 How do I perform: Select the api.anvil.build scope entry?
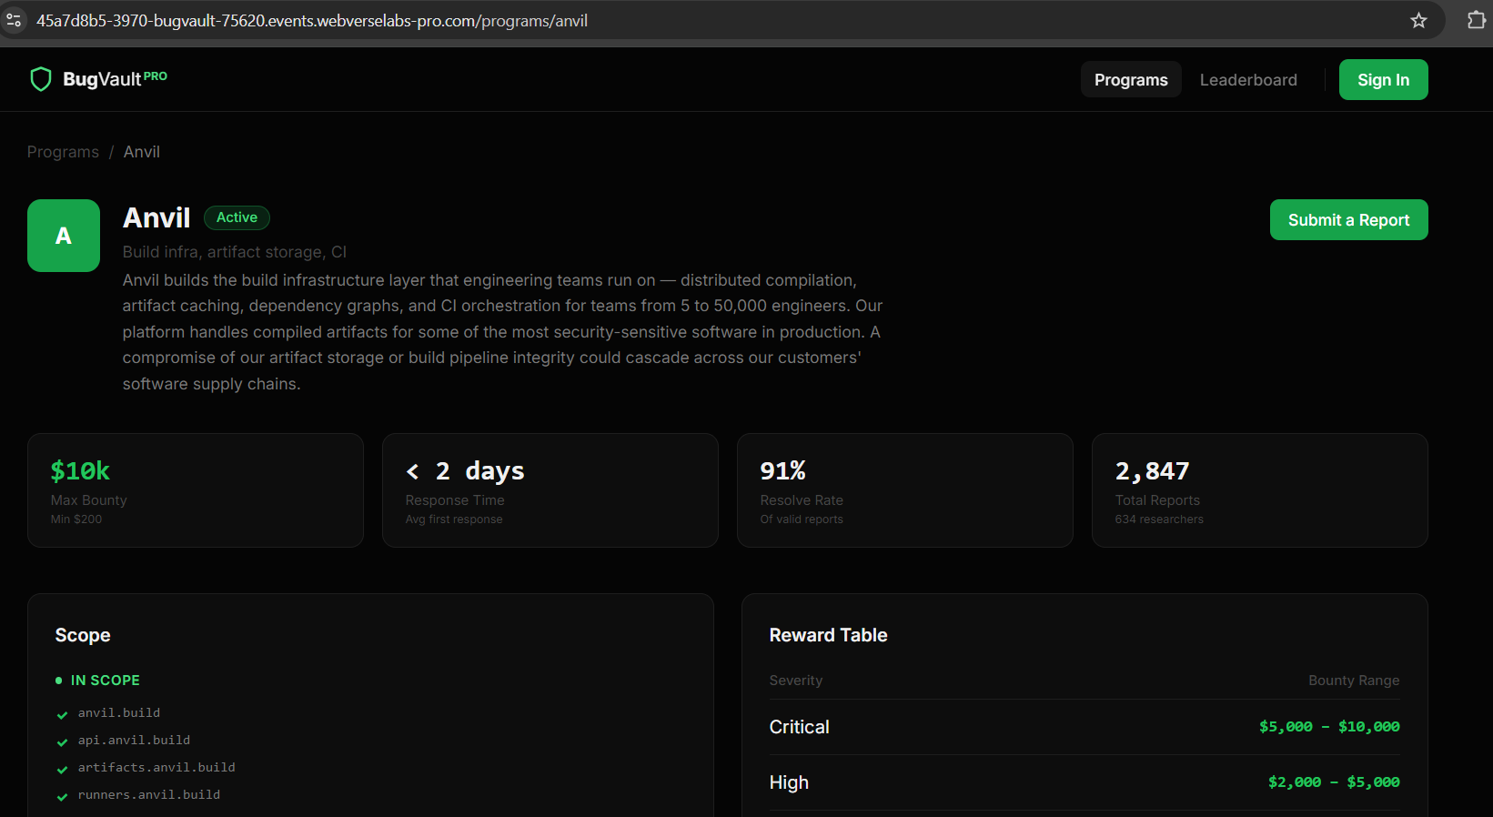135,741
